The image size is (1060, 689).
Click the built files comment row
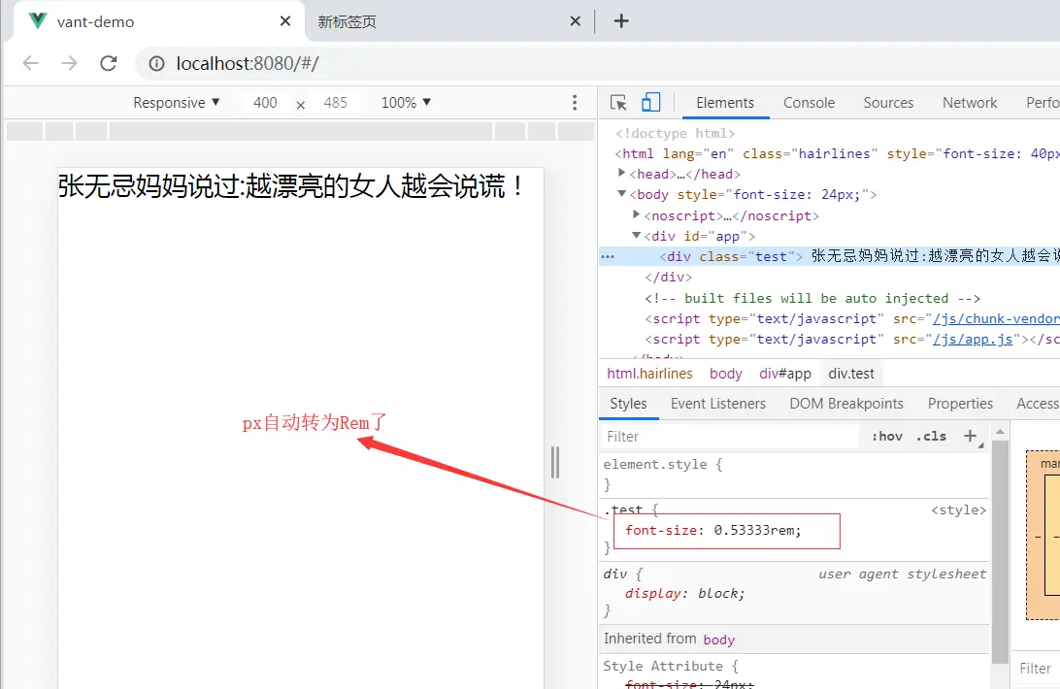(812, 298)
